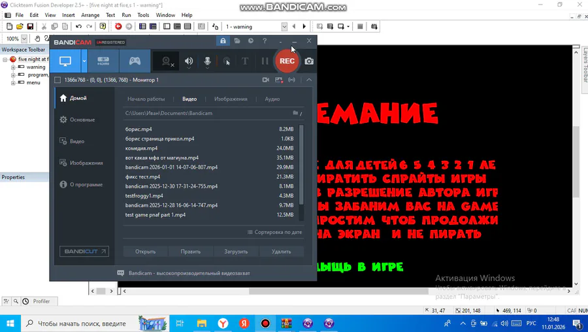Viewport: 588px width, 332px height.
Task: Click the Open folder icon in Fusion toolbar
Action: click(x=20, y=26)
